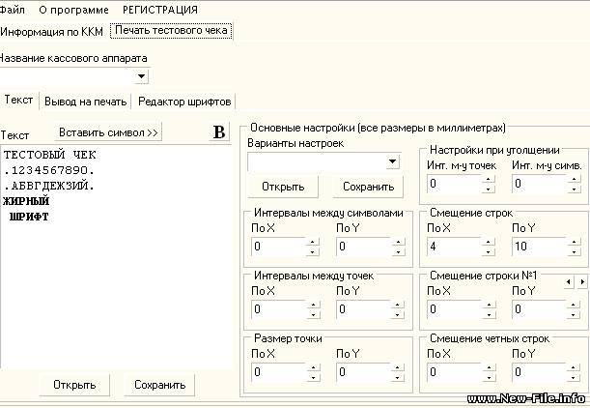Increase Смещение строк По X value

pyautogui.click(x=488, y=242)
